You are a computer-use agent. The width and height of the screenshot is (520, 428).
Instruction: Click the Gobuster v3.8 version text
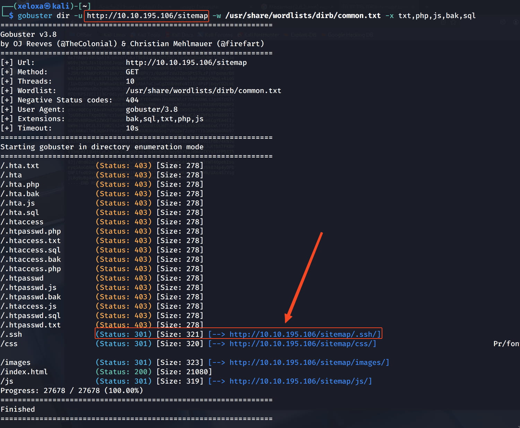click(x=28, y=34)
